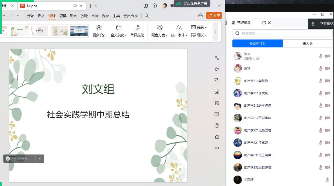Toggle camera for 赵轩

pyautogui.click(x=327, y=68)
